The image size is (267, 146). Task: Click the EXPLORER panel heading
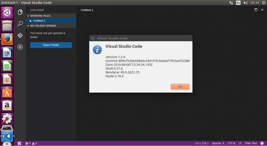tap(37, 10)
